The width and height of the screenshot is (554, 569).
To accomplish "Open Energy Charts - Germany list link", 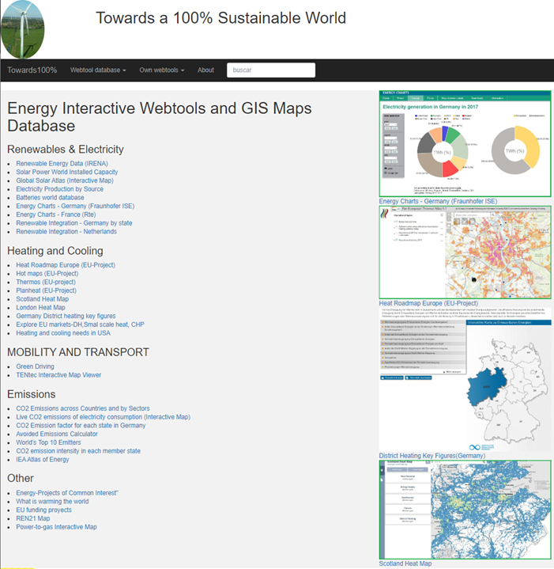I will 75,206.
